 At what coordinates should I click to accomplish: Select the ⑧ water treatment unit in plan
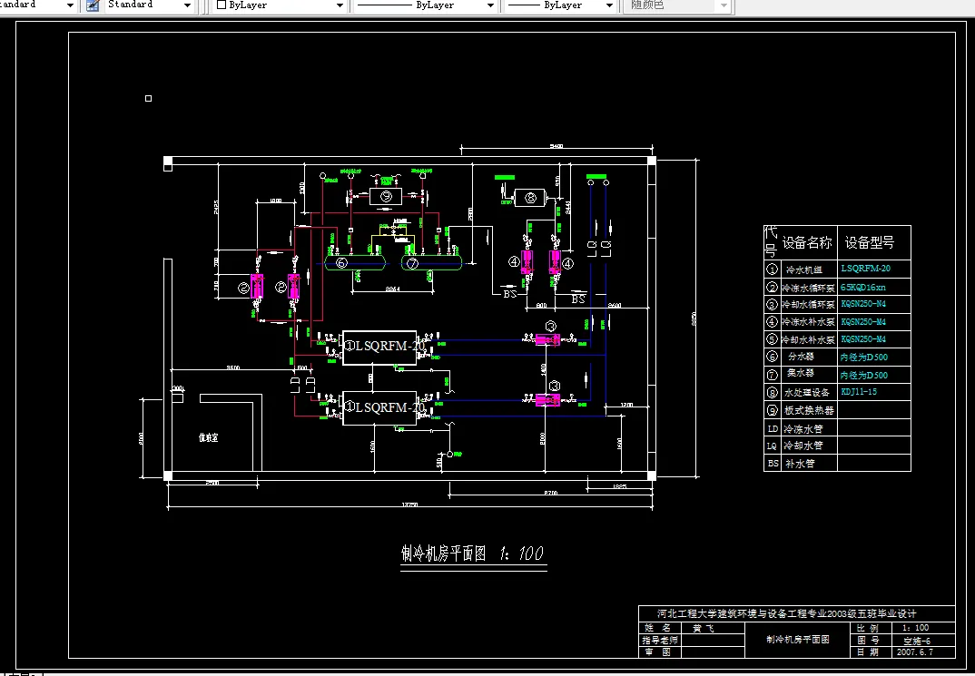pyautogui.click(x=530, y=198)
